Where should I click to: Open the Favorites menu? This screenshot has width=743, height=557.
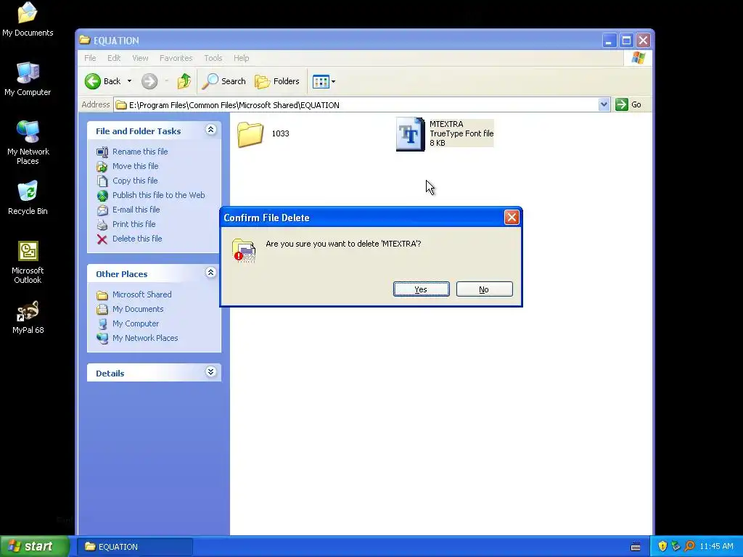point(176,58)
